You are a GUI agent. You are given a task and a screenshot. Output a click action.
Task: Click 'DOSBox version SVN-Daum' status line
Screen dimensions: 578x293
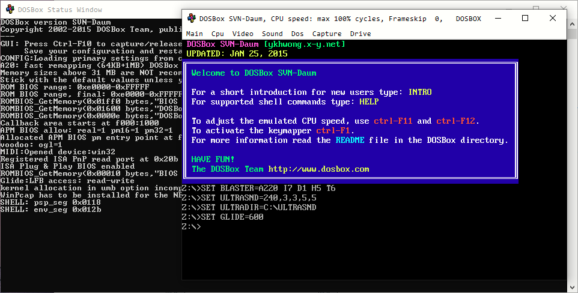click(55, 22)
